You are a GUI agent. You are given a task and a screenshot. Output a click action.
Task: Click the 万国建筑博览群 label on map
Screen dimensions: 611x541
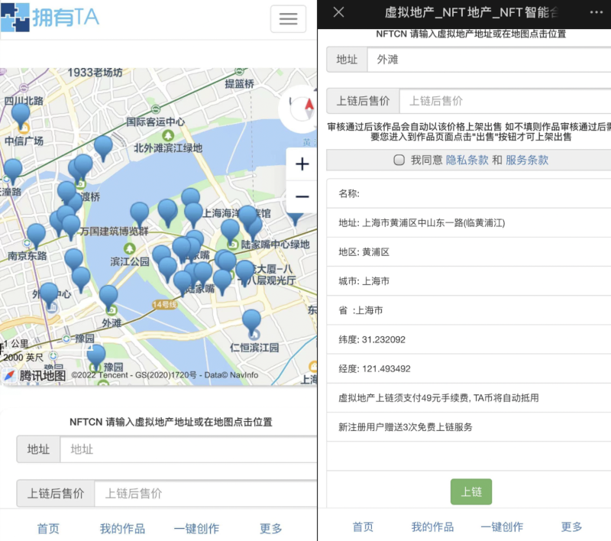click(x=114, y=231)
